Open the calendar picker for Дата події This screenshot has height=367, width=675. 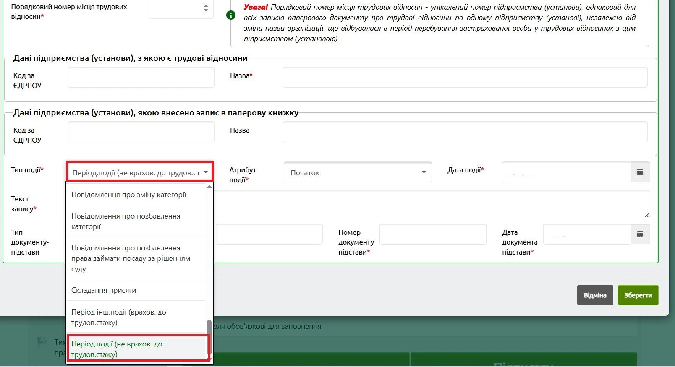(x=640, y=172)
